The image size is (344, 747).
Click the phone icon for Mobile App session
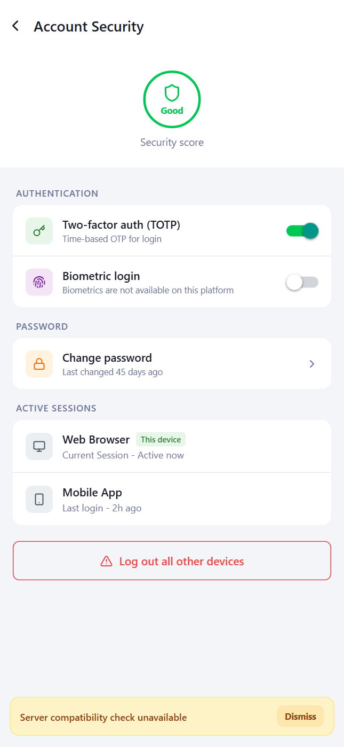click(39, 499)
